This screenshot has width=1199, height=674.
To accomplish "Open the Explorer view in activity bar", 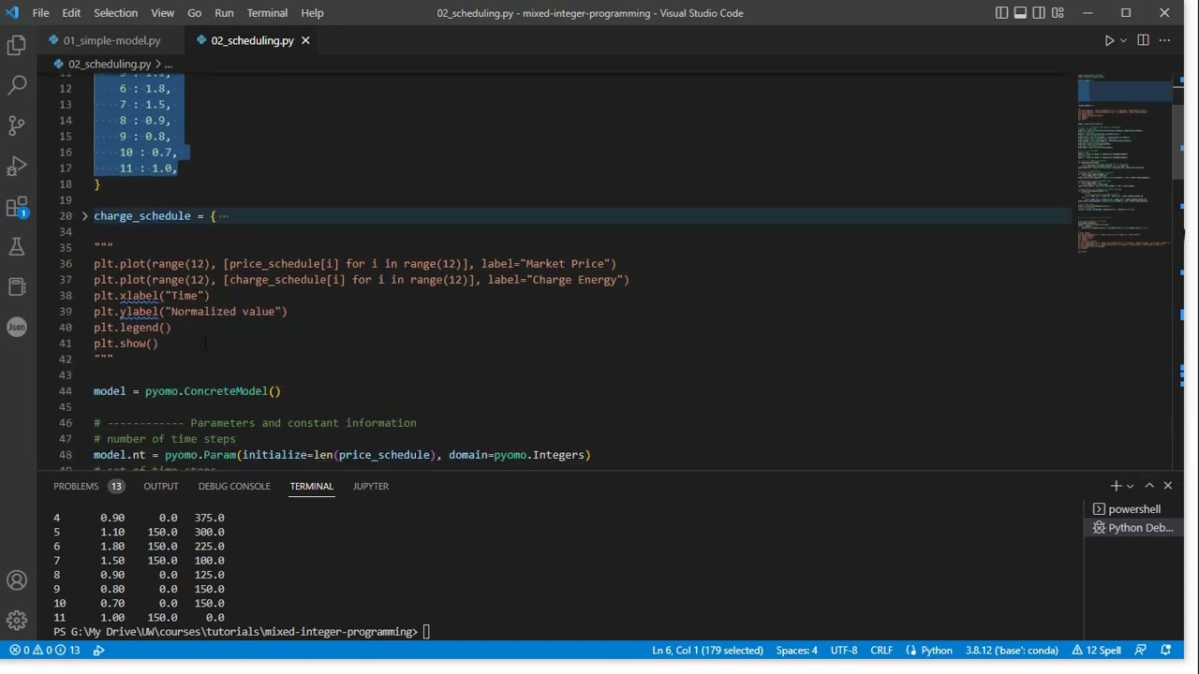I will pyautogui.click(x=16, y=44).
